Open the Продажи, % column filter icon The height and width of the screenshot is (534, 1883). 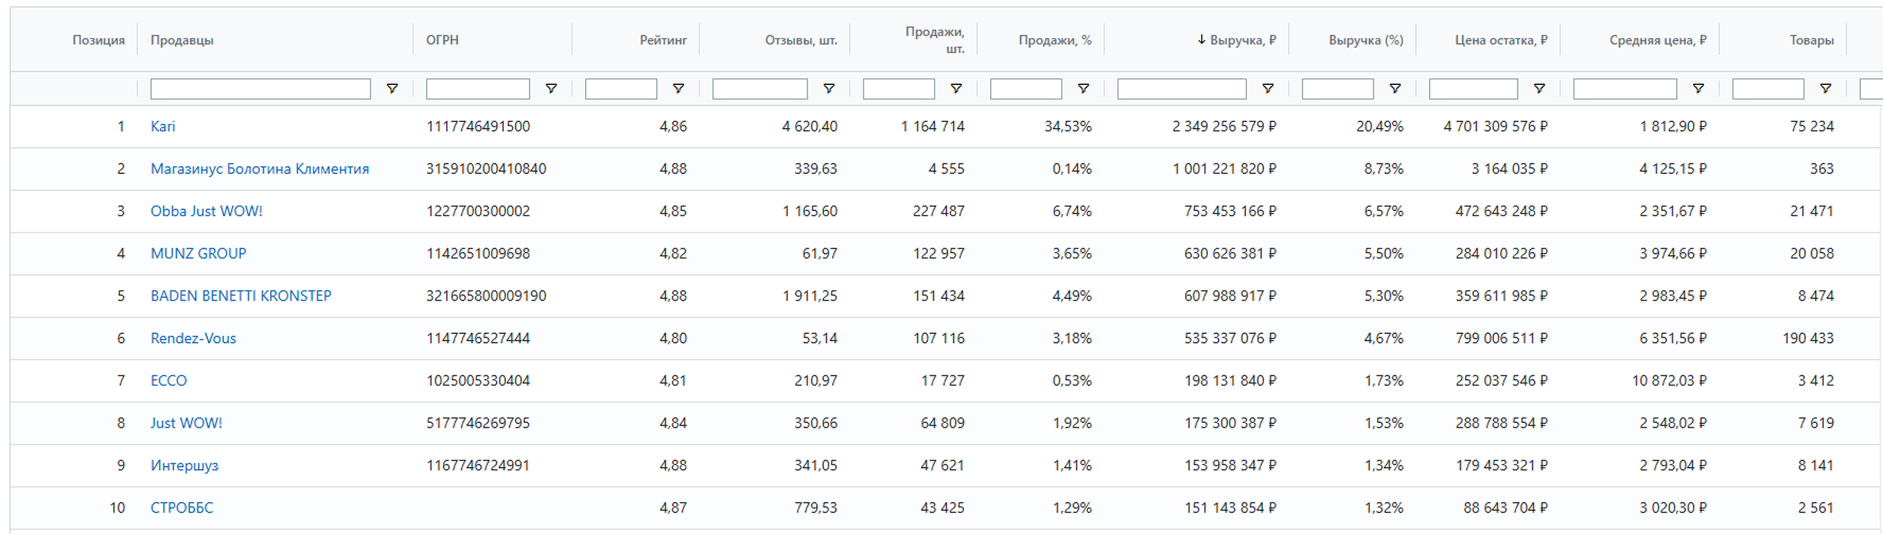coord(1084,88)
